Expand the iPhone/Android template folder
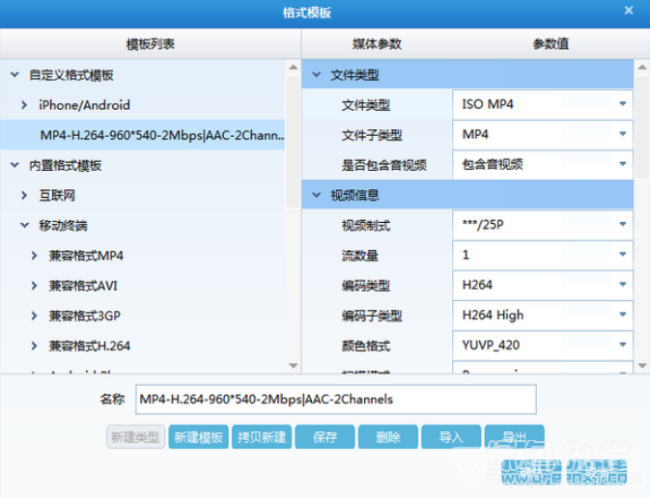The width and height of the screenshot is (650, 498). pyautogui.click(x=24, y=104)
